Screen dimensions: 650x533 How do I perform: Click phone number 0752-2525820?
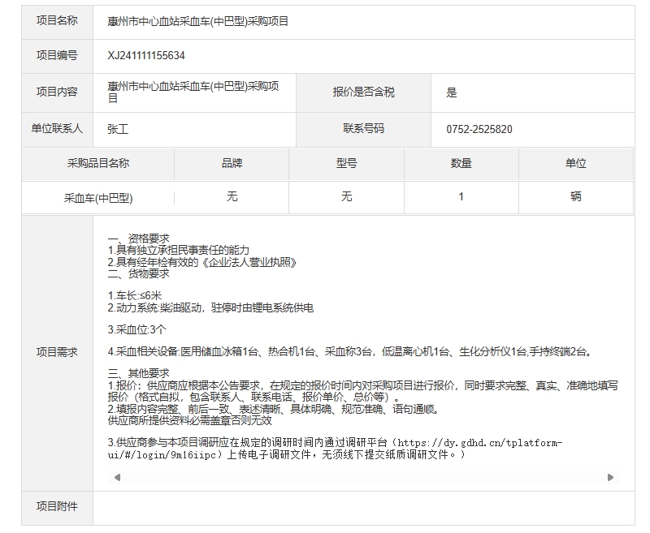479,129
